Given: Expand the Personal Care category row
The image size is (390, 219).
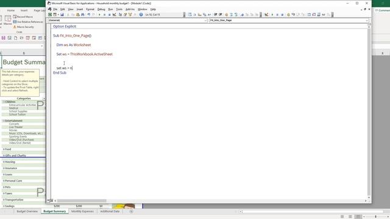Looking at the screenshot, I should tap(4, 181).
